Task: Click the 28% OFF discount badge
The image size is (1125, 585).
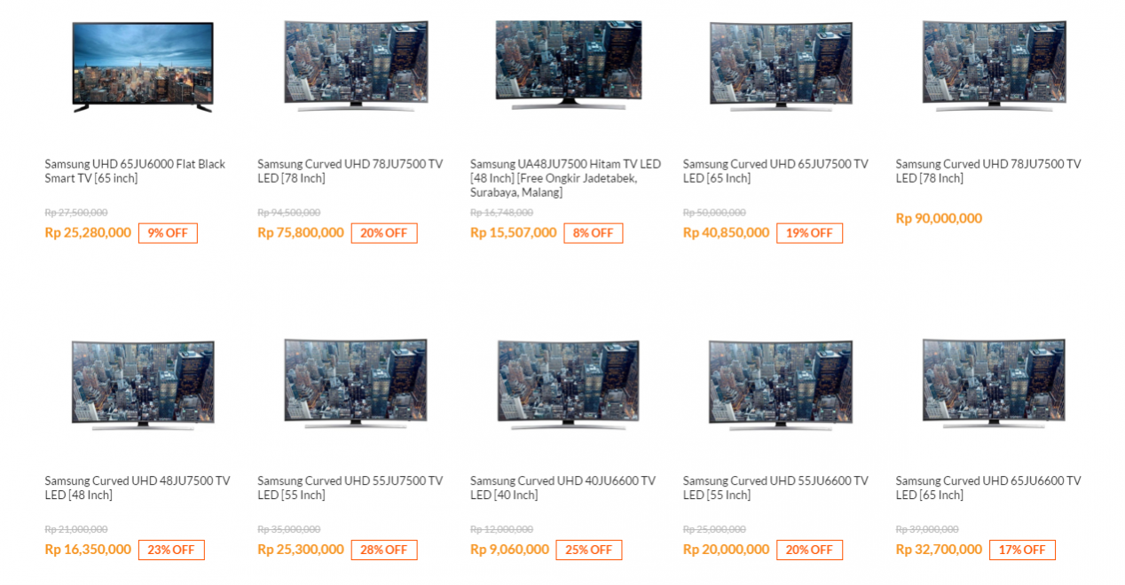Action: 384,550
